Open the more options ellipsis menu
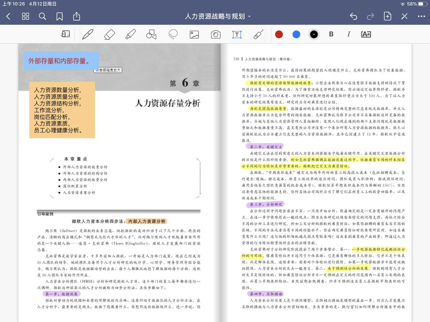Viewport: 430px width, 322px height. [x=421, y=16]
